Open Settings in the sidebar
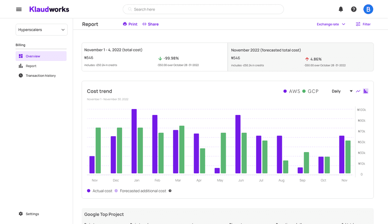The width and height of the screenshot is (388, 224). (x=32, y=214)
